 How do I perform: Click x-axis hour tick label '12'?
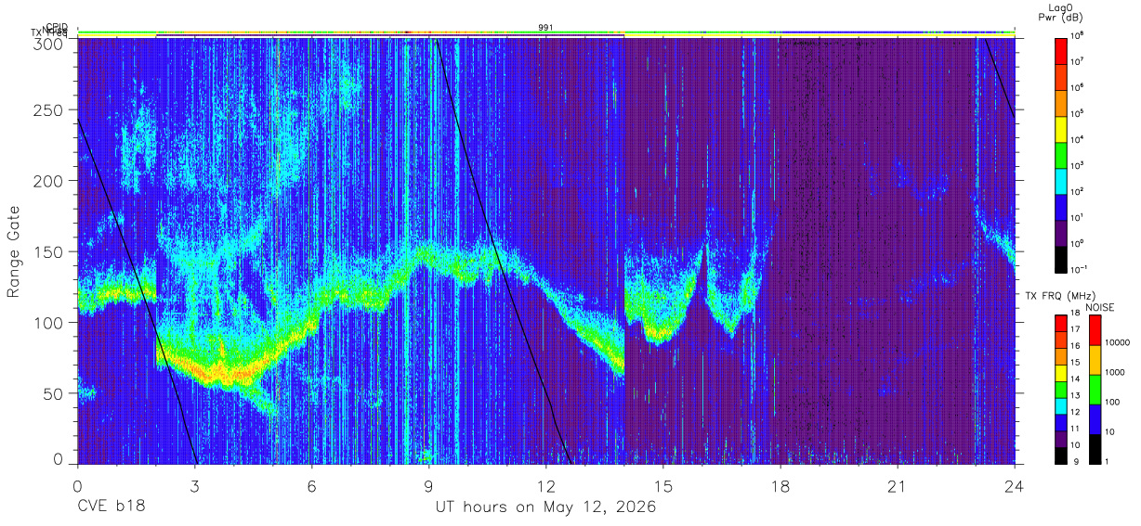click(545, 487)
